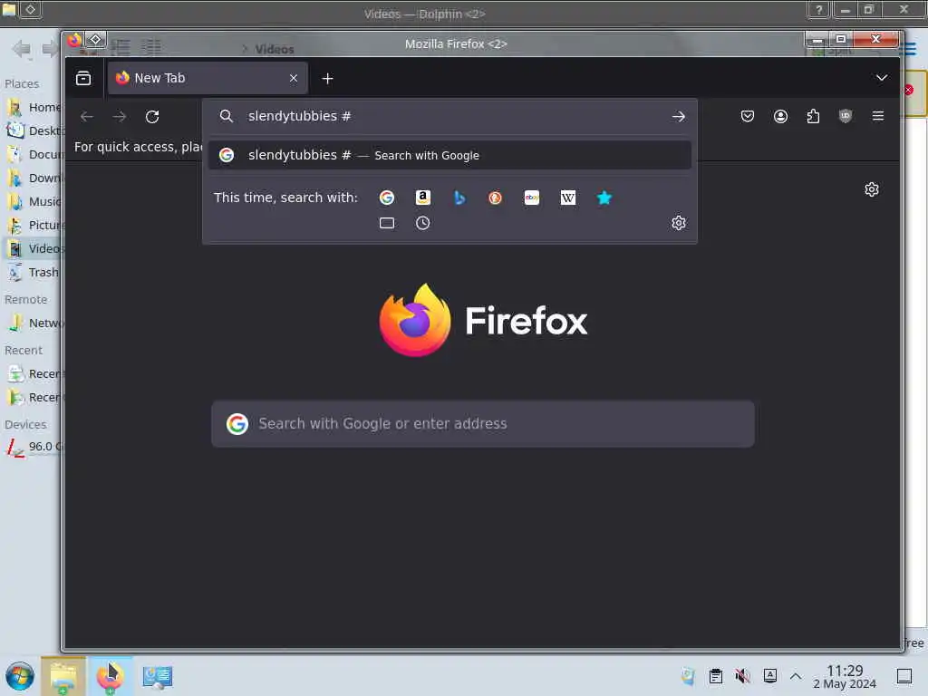Open Firefox View in tab bar
Screen dimensions: 928x696
[83, 78]
